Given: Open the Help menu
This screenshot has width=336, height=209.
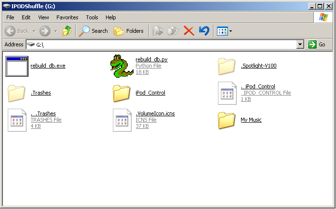Looking at the screenshot, I should pos(110,17).
